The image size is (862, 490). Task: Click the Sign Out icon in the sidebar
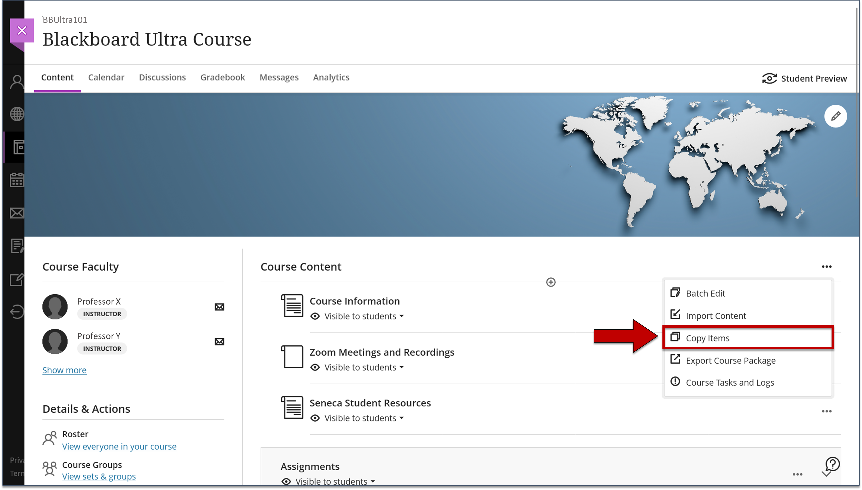[x=17, y=312]
